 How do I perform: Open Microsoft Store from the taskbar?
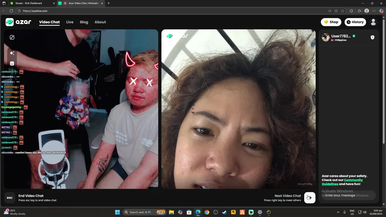(x=189, y=212)
